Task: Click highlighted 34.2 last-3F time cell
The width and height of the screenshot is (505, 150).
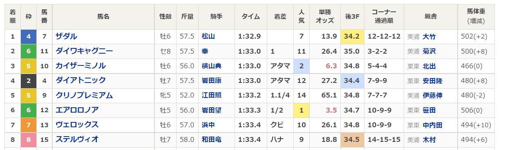Action: click(x=352, y=37)
